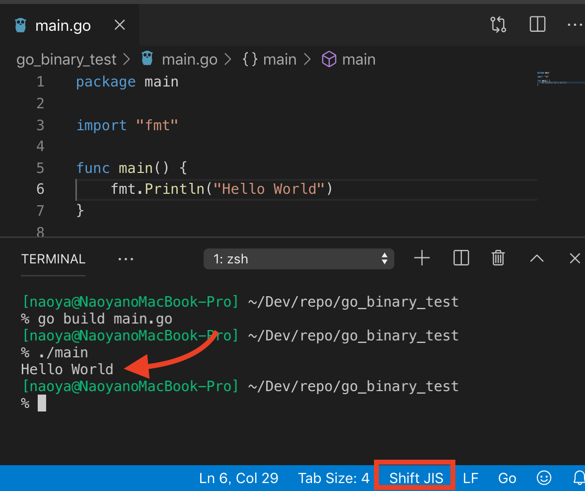This screenshot has height=491, width=585.
Task: Click go_binary_test in the breadcrumb
Action: click(67, 60)
